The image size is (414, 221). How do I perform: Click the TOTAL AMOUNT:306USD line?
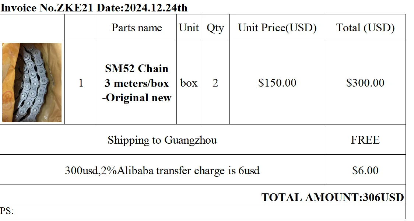(332, 197)
